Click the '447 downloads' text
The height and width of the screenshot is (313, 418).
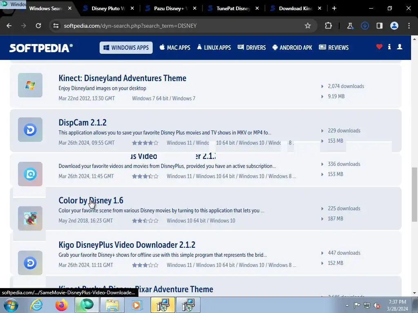(344, 253)
